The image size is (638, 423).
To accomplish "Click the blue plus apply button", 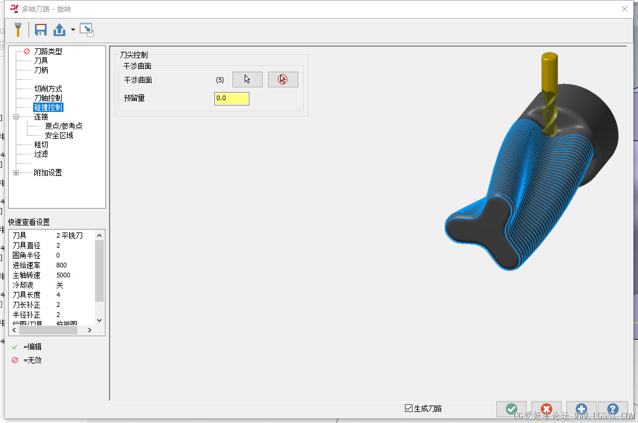I will pos(581,409).
